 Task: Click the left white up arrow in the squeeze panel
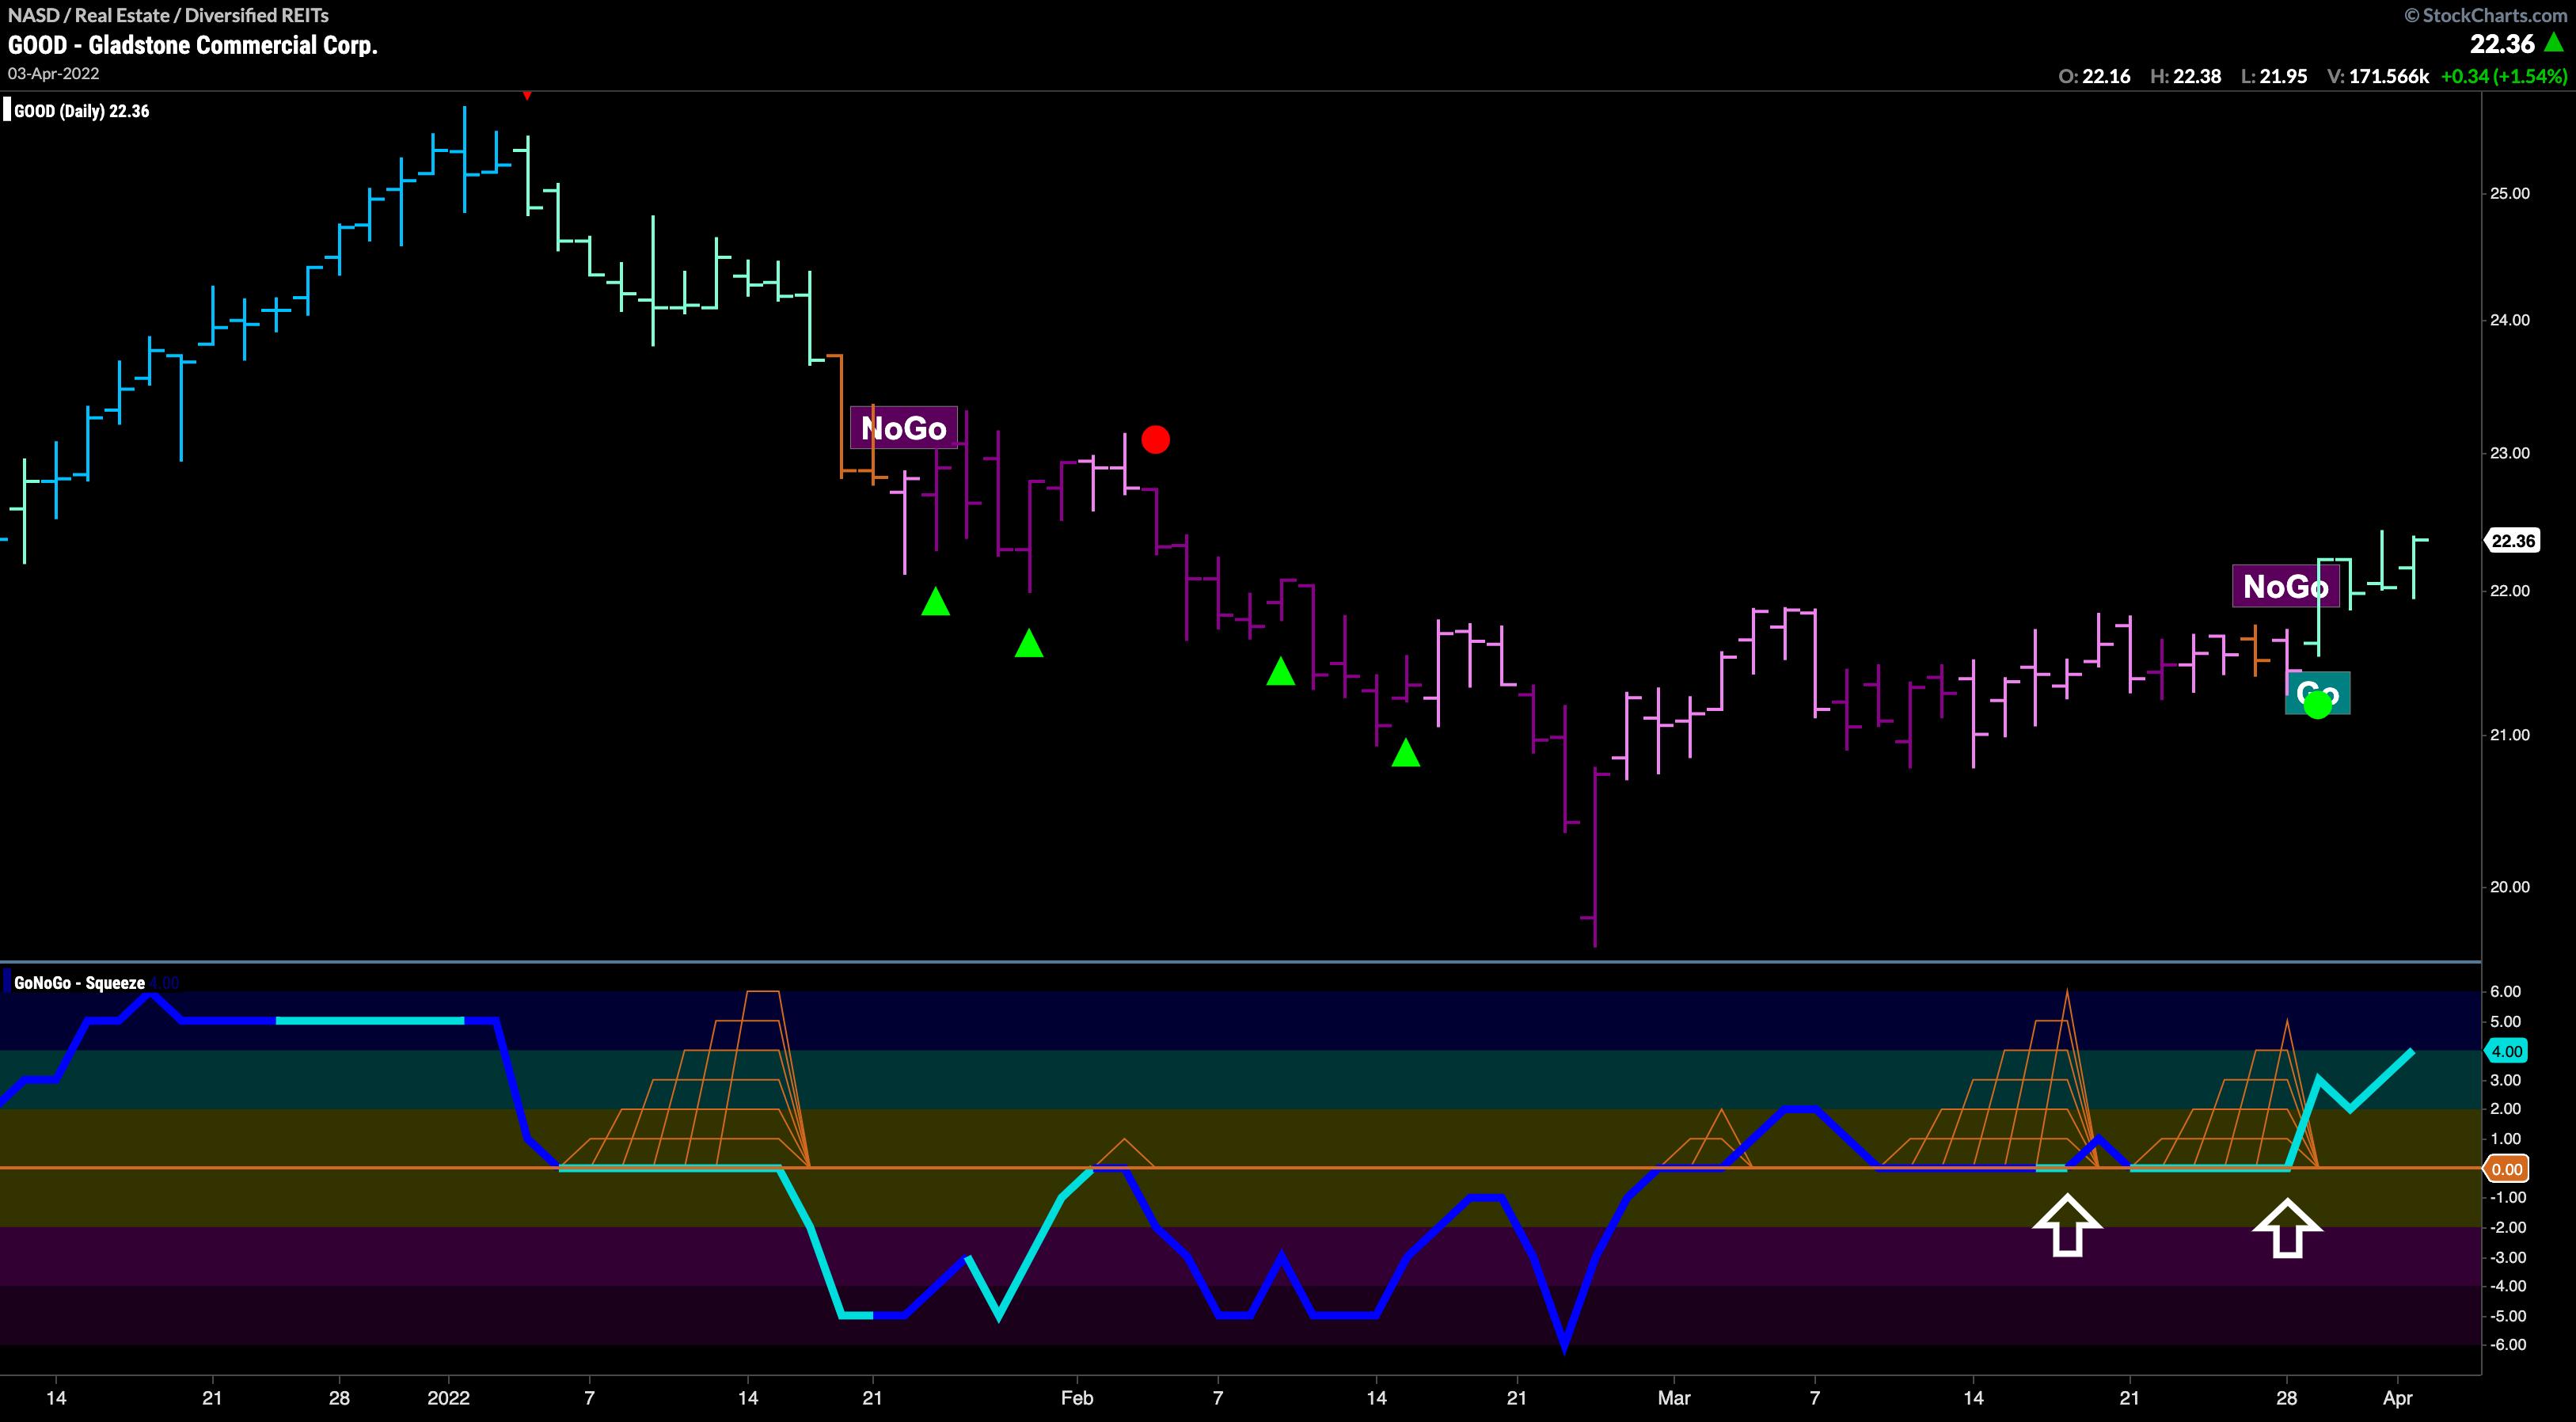[2067, 1225]
